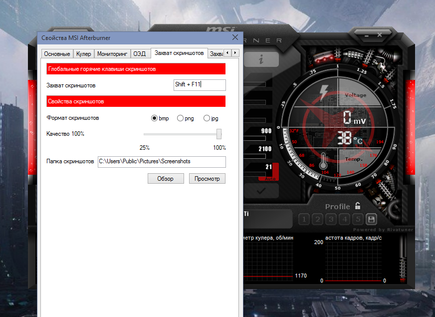
Task: Click the save profile floppy icon
Action: pos(372,220)
